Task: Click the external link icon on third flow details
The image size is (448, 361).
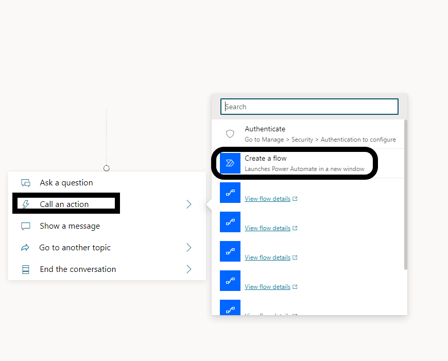Action: click(295, 257)
